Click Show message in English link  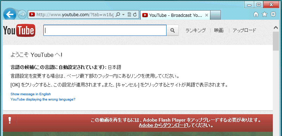point(31,94)
